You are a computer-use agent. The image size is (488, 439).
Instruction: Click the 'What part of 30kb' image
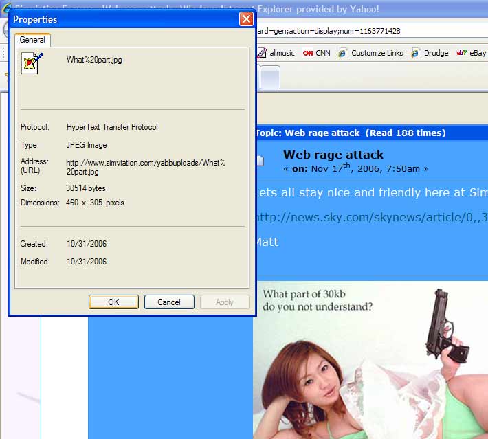(x=371, y=361)
